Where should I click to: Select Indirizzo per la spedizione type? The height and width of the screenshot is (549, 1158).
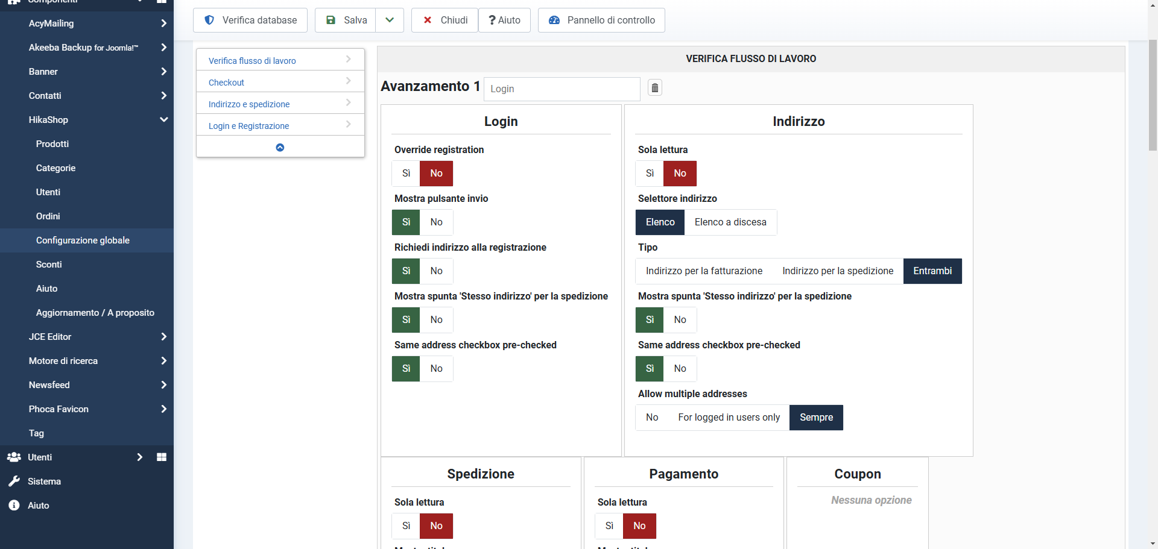838,271
